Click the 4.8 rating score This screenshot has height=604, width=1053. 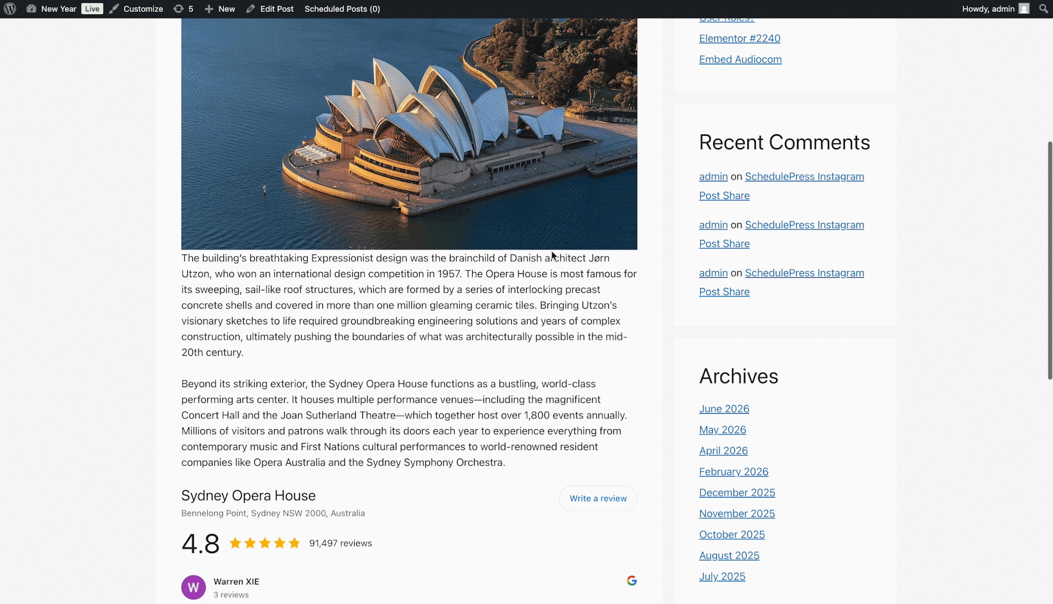point(201,543)
